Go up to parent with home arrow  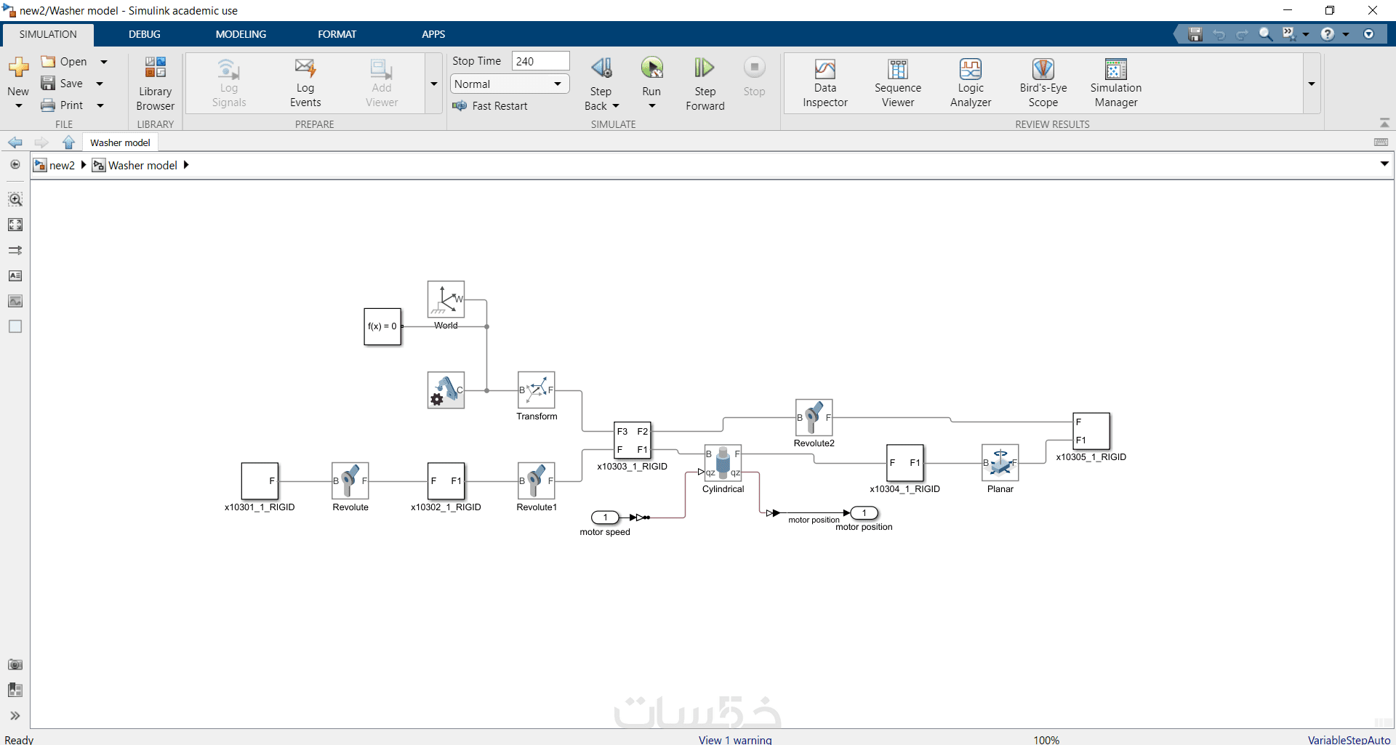(68, 142)
